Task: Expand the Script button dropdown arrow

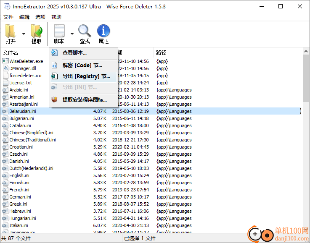Action: point(72,34)
